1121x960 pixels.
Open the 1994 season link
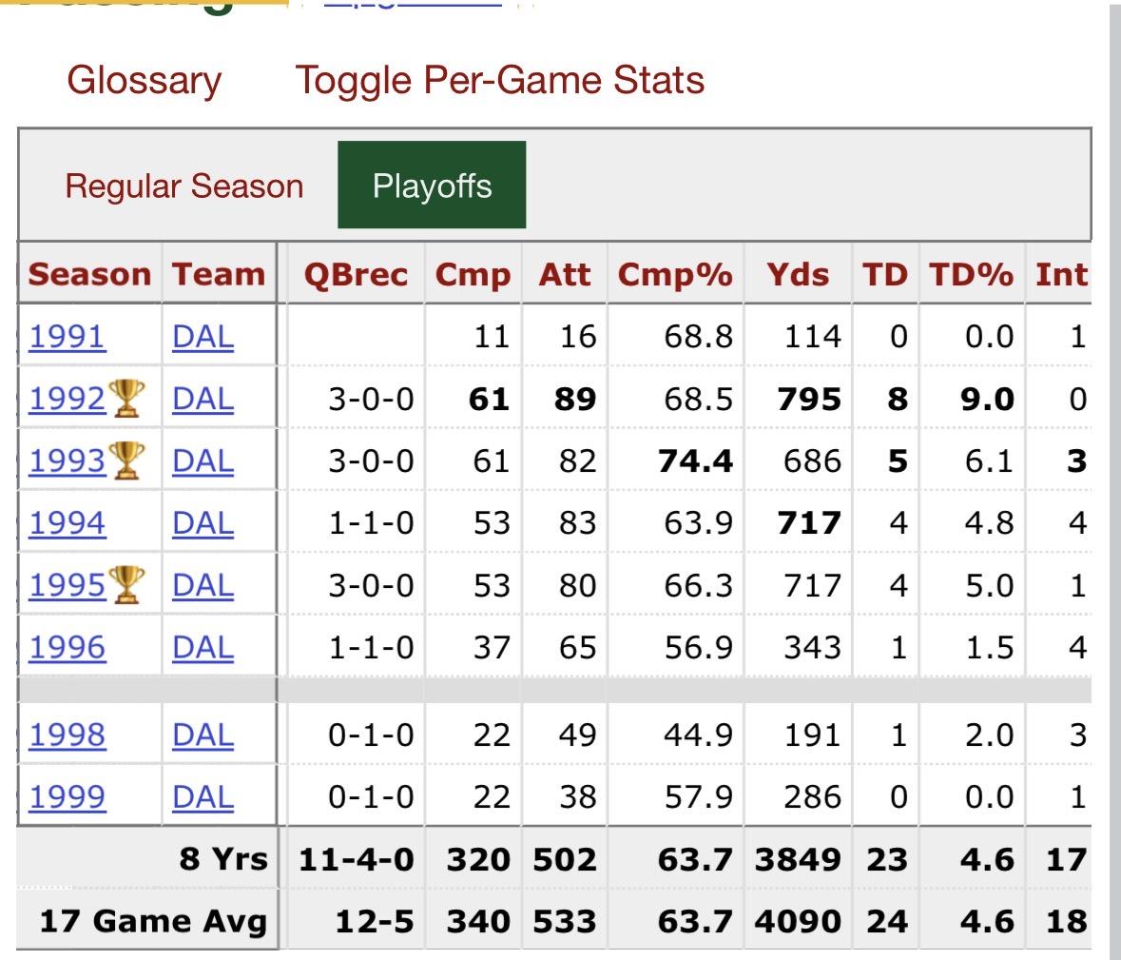[x=68, y=523]
